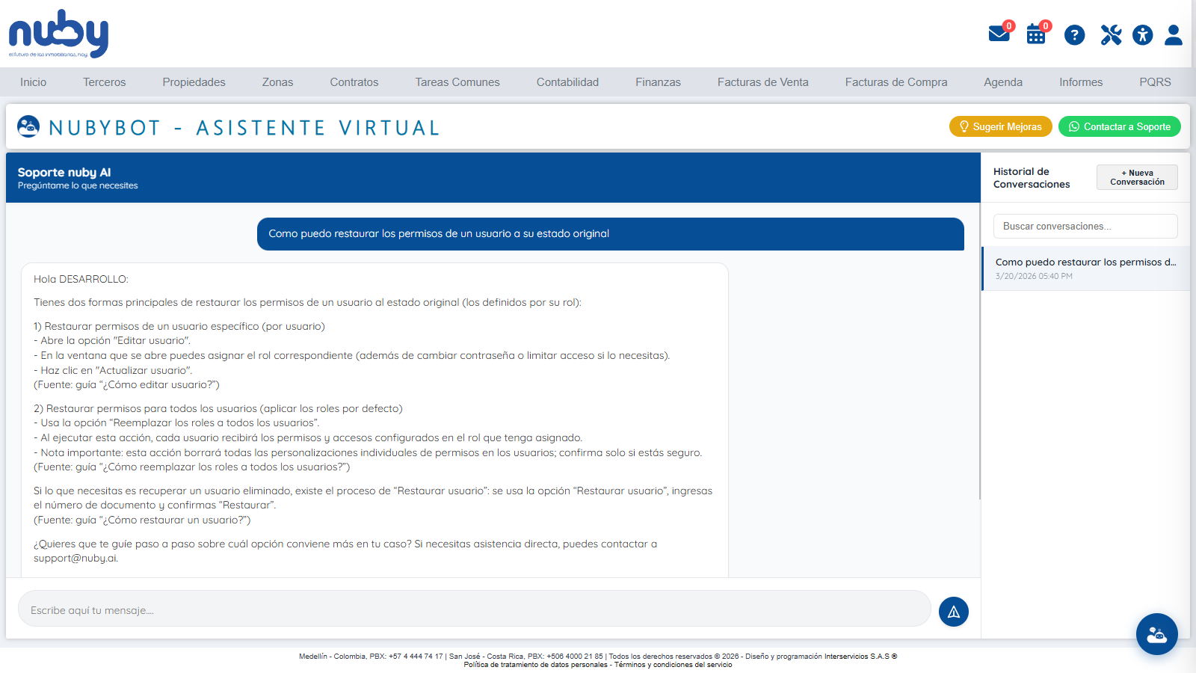Open the Contabilidad menu
Screen dimensions: 1196x673
[x=567, y=82]
